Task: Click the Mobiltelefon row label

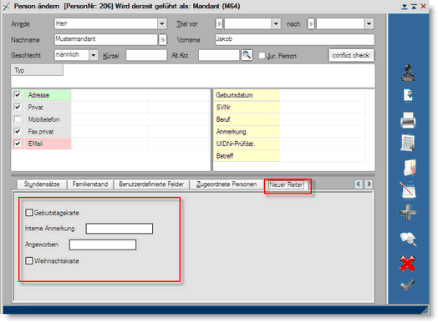Action: pyautogui.click(x=48, y=119)
